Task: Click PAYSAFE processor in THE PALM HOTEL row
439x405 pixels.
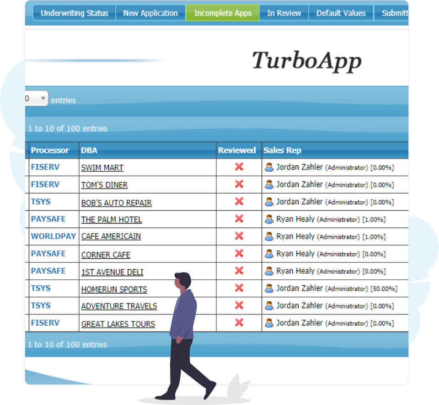Action: [48, 219]
